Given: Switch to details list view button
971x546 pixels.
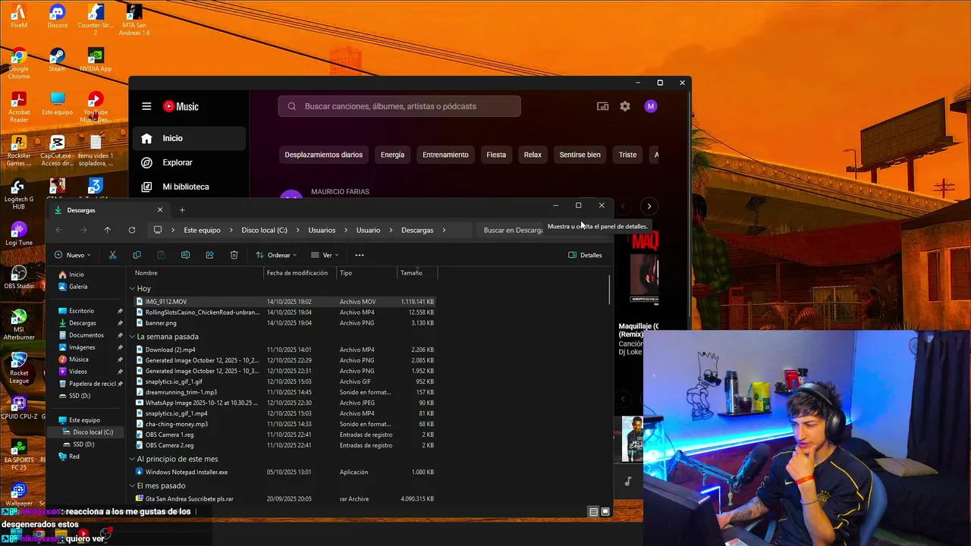Looking at the screenshot, I should click(593, 512).
